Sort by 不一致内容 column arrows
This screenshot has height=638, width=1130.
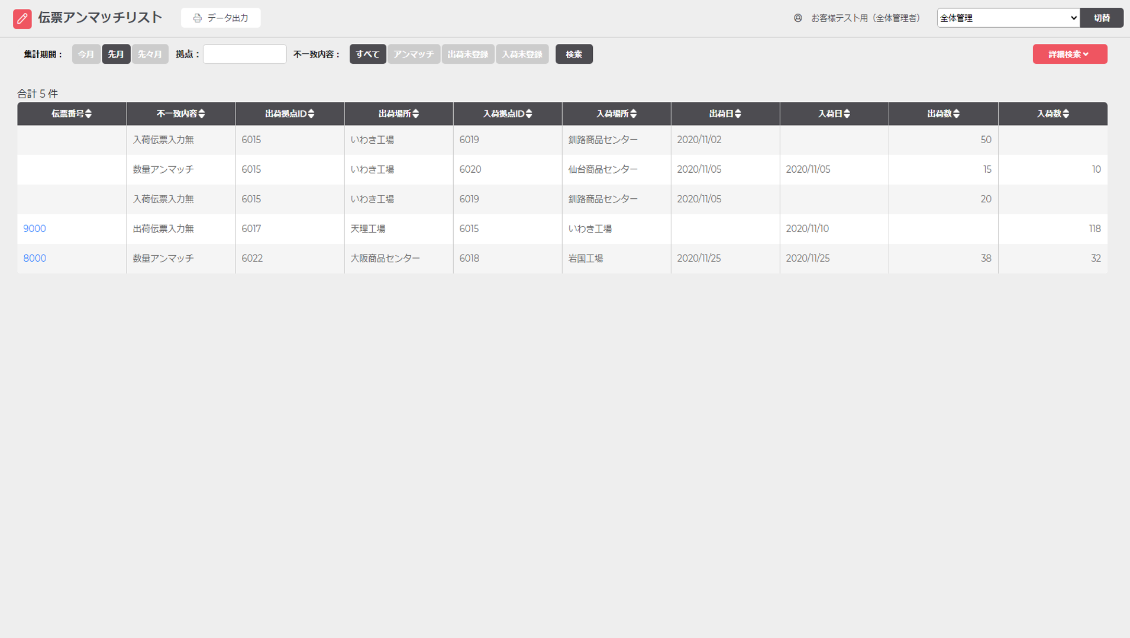point(202,114)
